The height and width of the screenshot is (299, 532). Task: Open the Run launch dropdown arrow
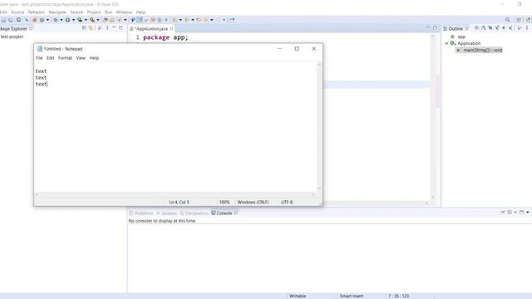coord(73,20)
